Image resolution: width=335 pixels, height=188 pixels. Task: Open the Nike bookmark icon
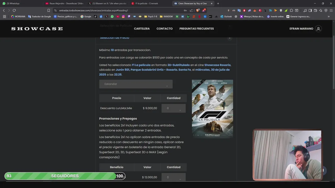(x=211, y=16)
